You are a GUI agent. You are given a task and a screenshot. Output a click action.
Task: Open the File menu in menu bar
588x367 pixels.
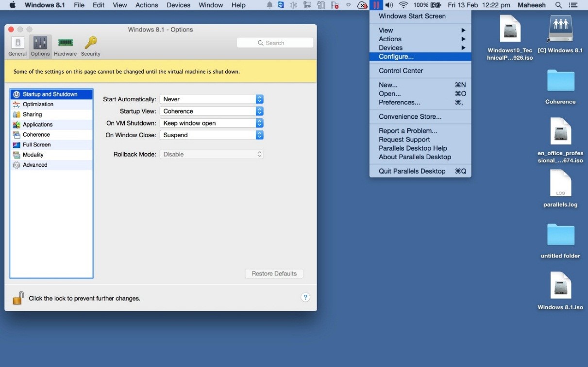(x=79, y=5)
